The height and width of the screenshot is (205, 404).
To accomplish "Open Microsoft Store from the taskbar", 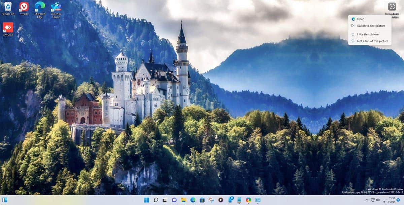I will pyautogui.click(x=202, y=200).
